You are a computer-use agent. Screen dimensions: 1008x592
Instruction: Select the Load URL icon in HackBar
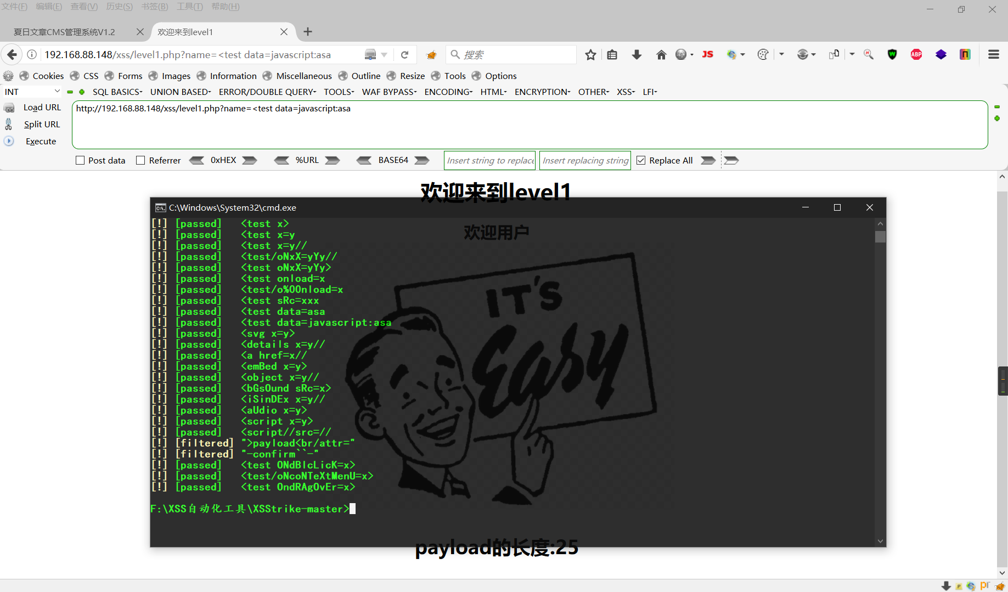[9, 108]
